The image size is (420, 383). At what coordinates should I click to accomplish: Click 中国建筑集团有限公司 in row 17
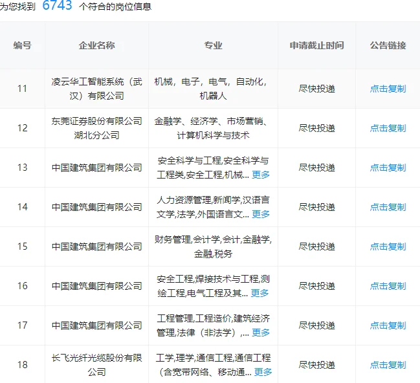pos(96,325)
